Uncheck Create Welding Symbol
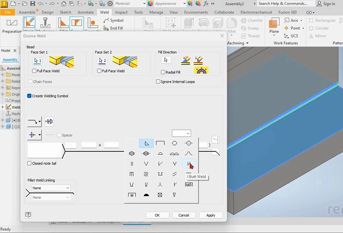This screenshot has width=343, height=233. tap(29, 96)
